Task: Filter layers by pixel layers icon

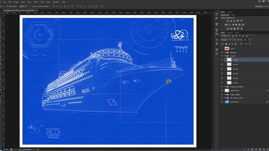Action: pyautogui.click(x=233, y=36)
